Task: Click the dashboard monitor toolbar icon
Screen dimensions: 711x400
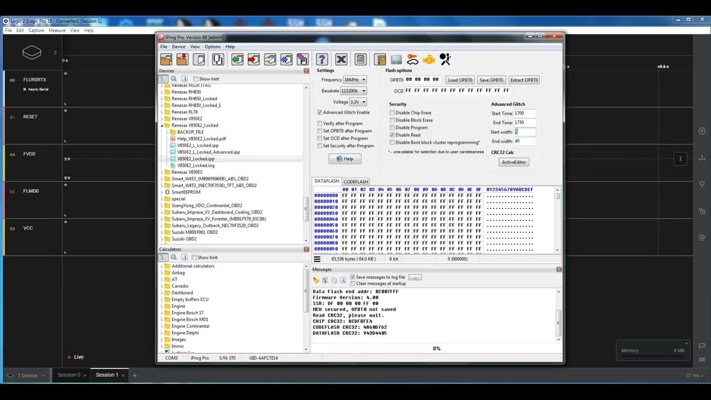Action: coord(396,59)
